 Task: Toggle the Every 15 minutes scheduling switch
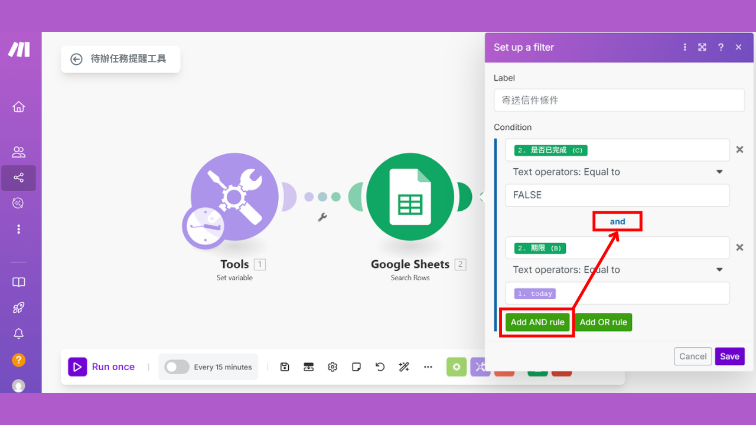point(177,367)
